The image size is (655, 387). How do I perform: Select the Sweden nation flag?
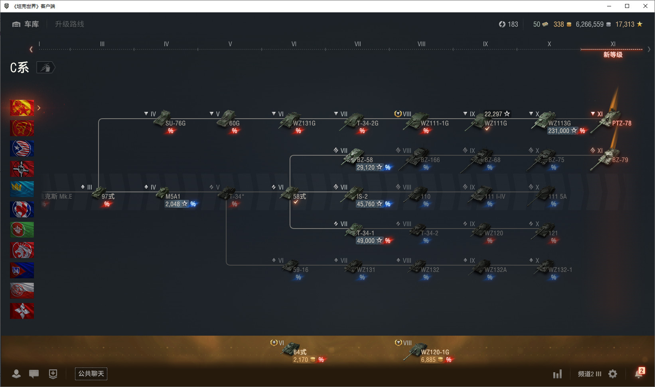[22, 189]
